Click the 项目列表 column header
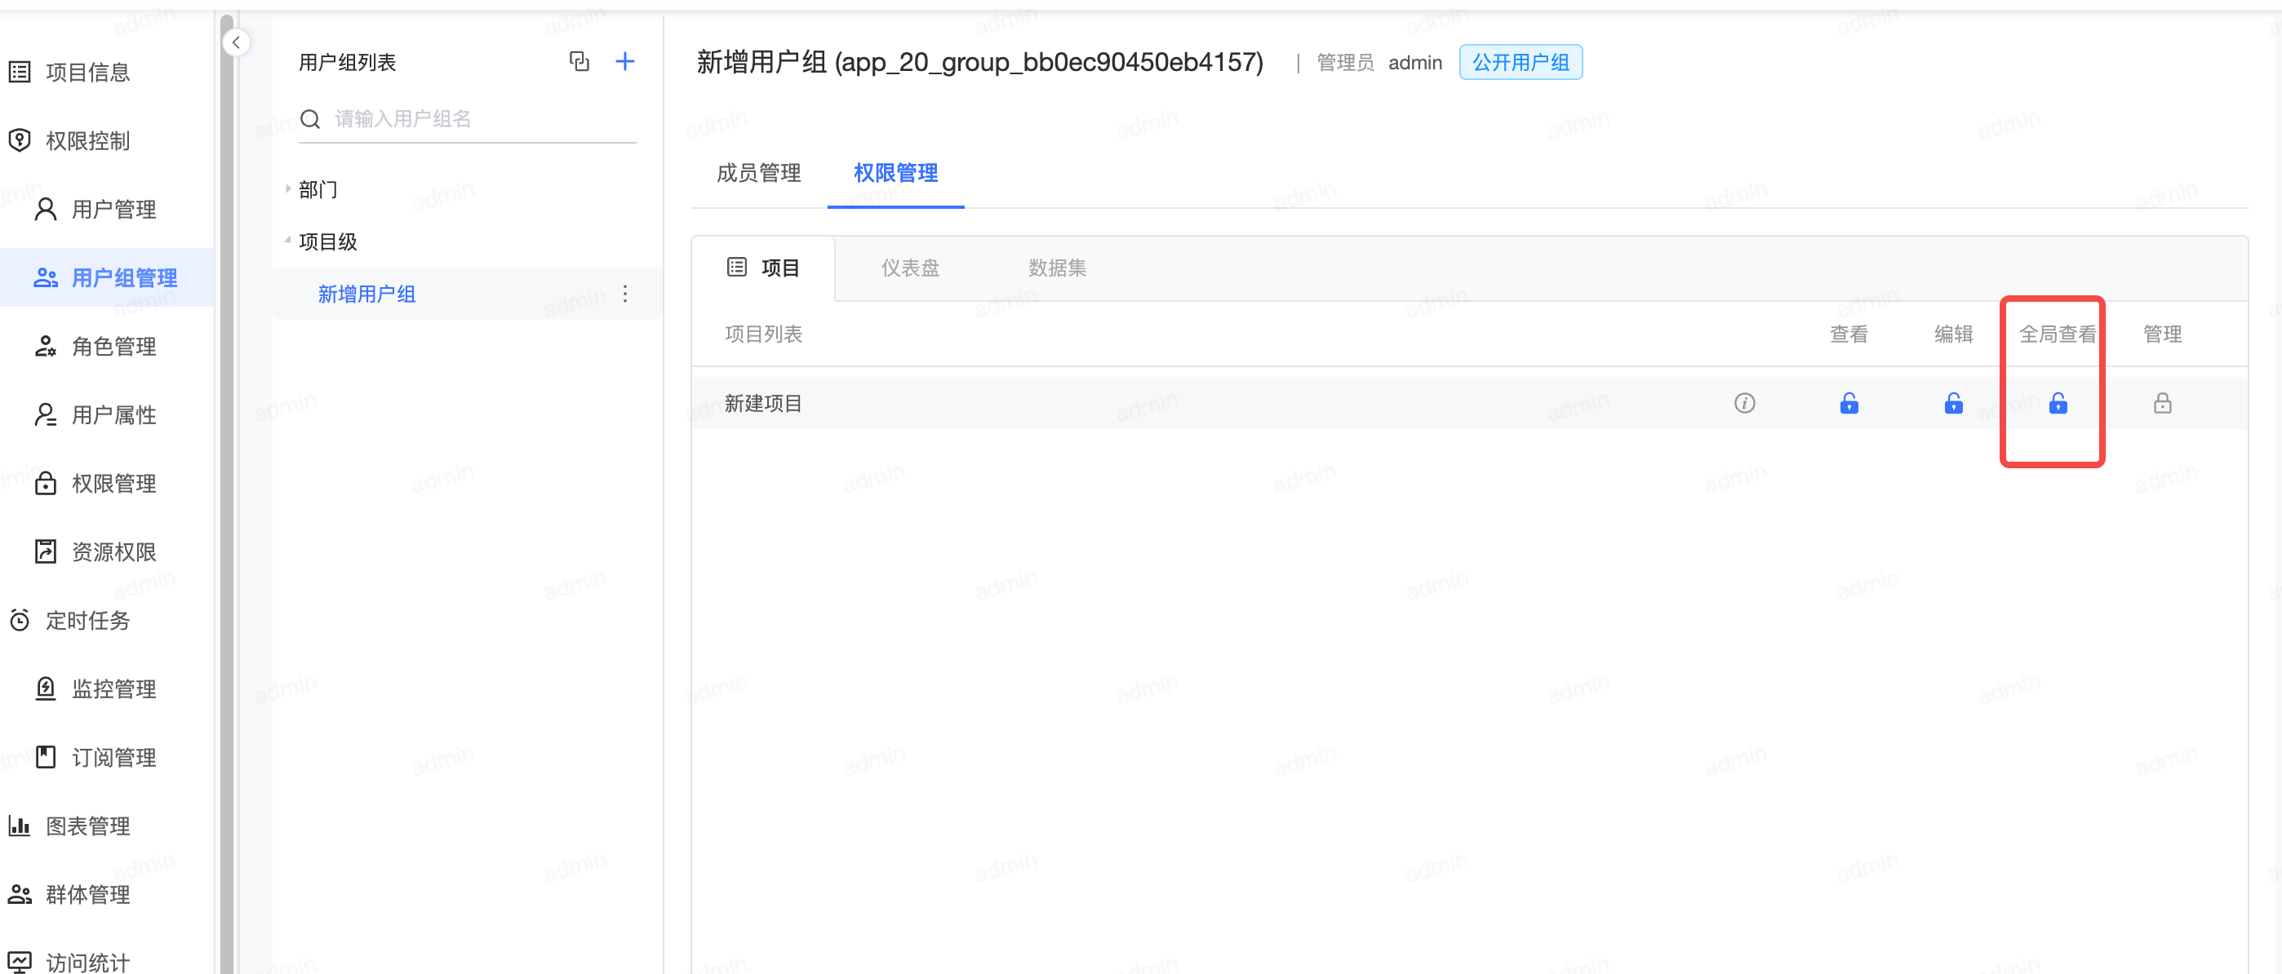2282x974 pixels. (x=763, y=334)
